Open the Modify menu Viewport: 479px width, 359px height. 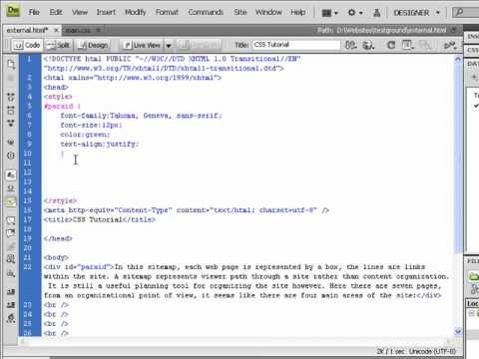pos(136,12)
